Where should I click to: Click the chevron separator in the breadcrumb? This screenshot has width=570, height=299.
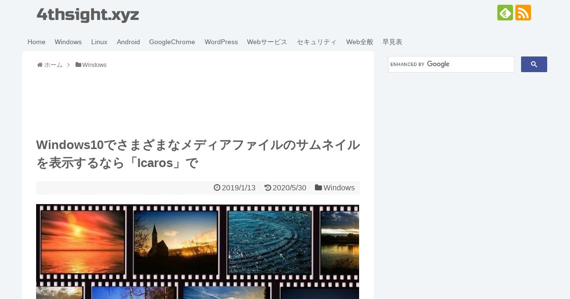(x=68, y=65)
